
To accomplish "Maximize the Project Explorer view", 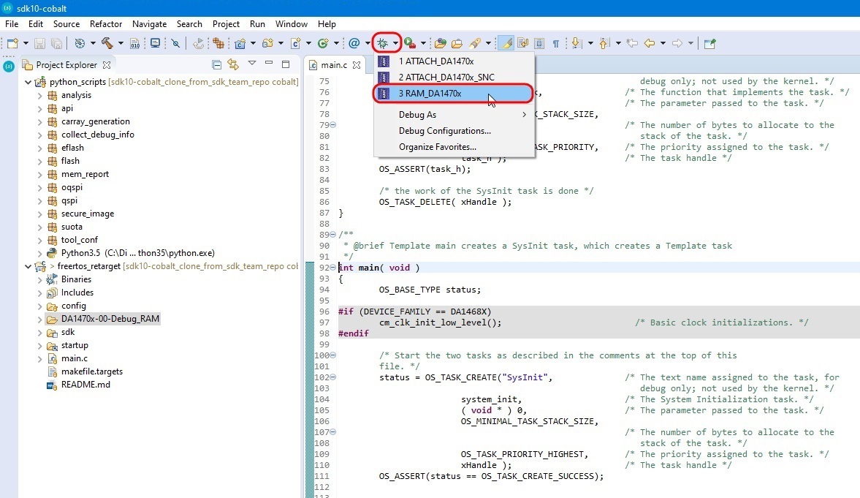I will (x=286, y=64).
